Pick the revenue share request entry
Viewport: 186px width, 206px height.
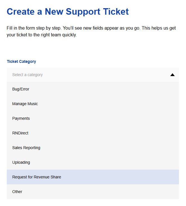(37, 177)
